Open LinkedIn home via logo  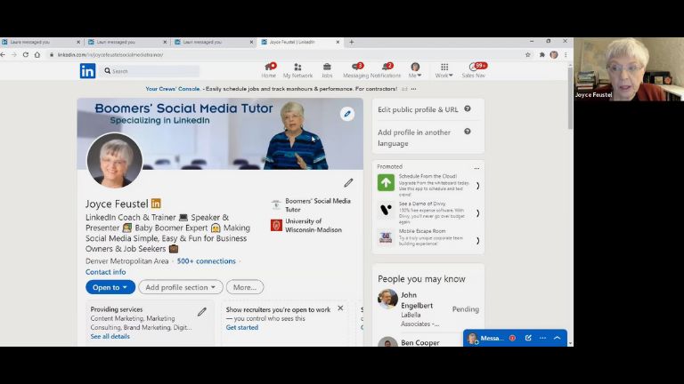click(x=87, y=70)
